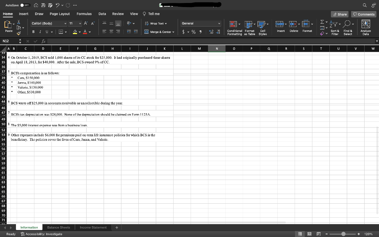Screen dimensions: 379x237
Task: Click the Orientation text angle icon
Action: click(129, 23)
